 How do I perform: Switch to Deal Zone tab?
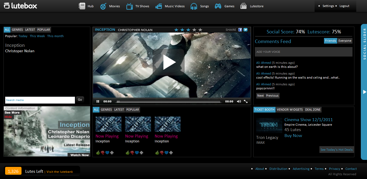pyautogui.click(x=313, y=110)
